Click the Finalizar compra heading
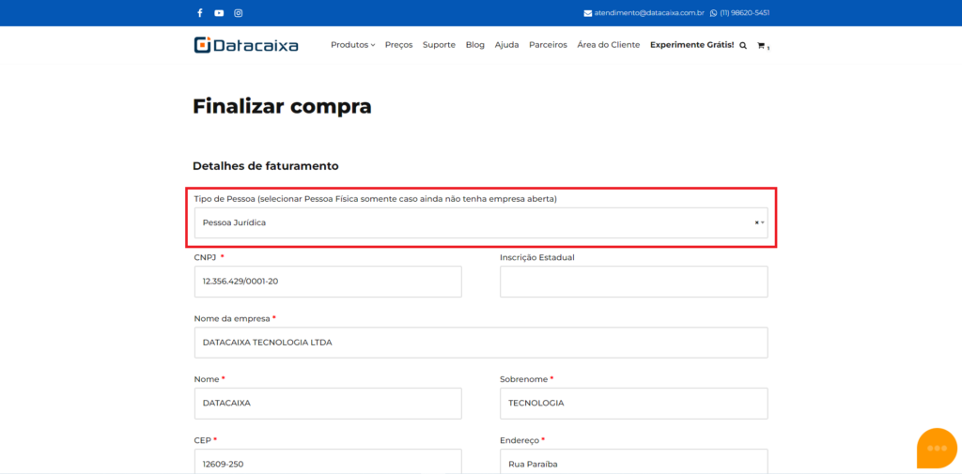Screen dimensions: 962x474 (x=282, y=106)
